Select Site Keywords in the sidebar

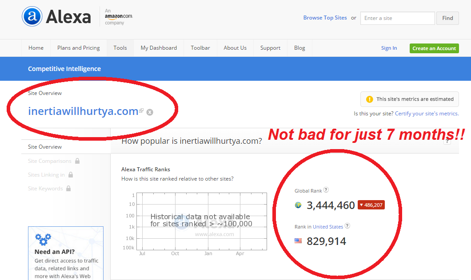pos(45,189)
